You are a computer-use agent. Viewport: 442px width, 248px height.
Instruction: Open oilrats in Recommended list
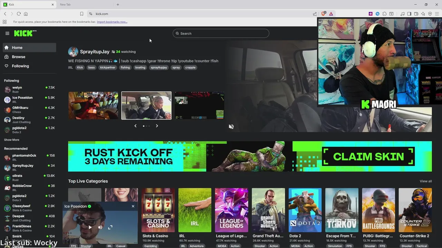pos(29,177)
